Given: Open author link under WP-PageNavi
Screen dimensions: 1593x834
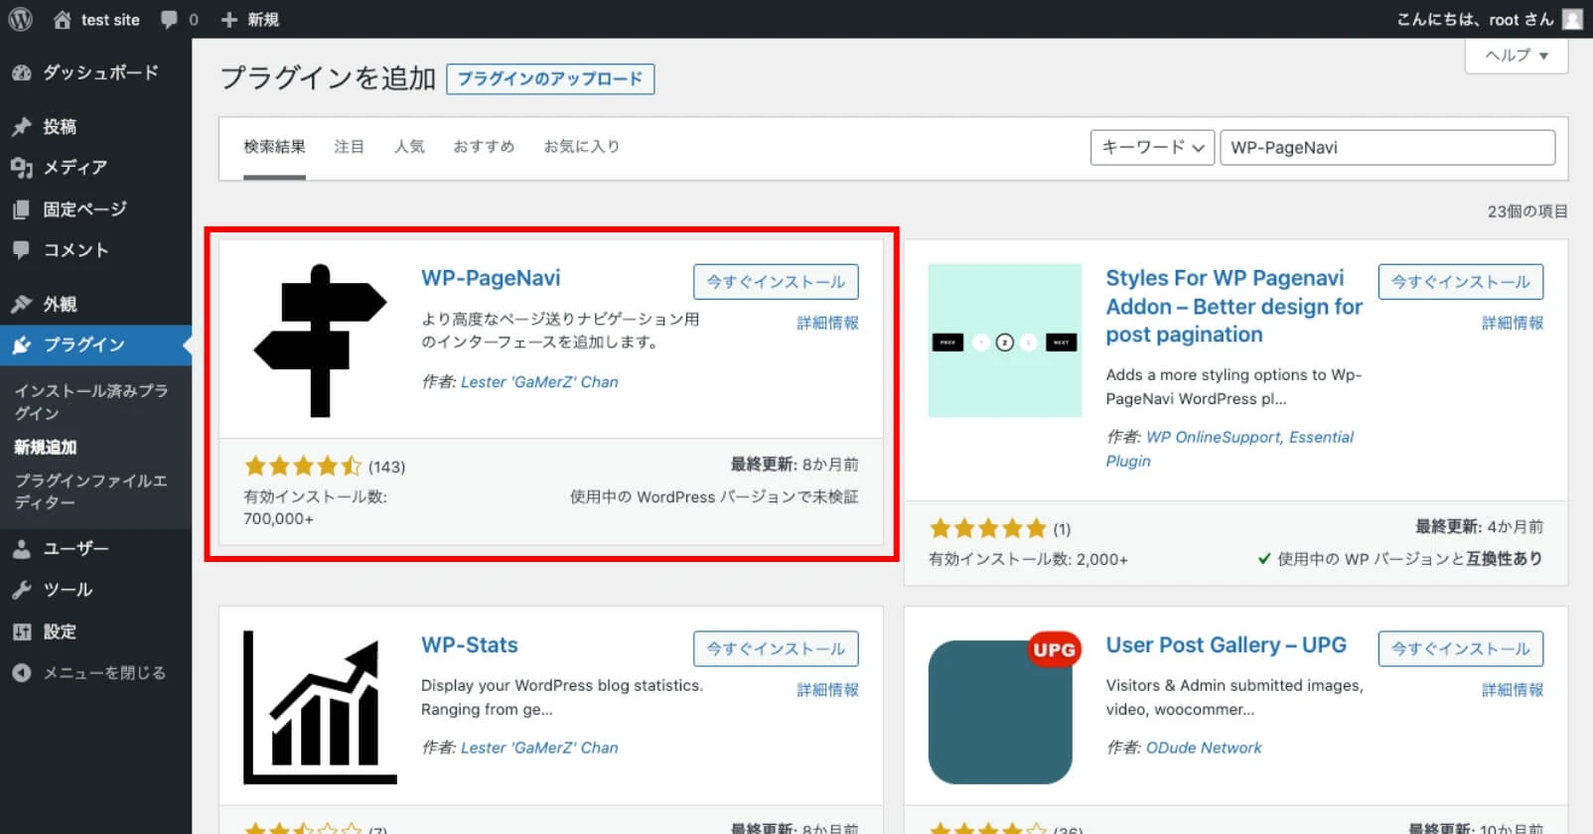Looking at the screenshot, I should coord(539,382).
